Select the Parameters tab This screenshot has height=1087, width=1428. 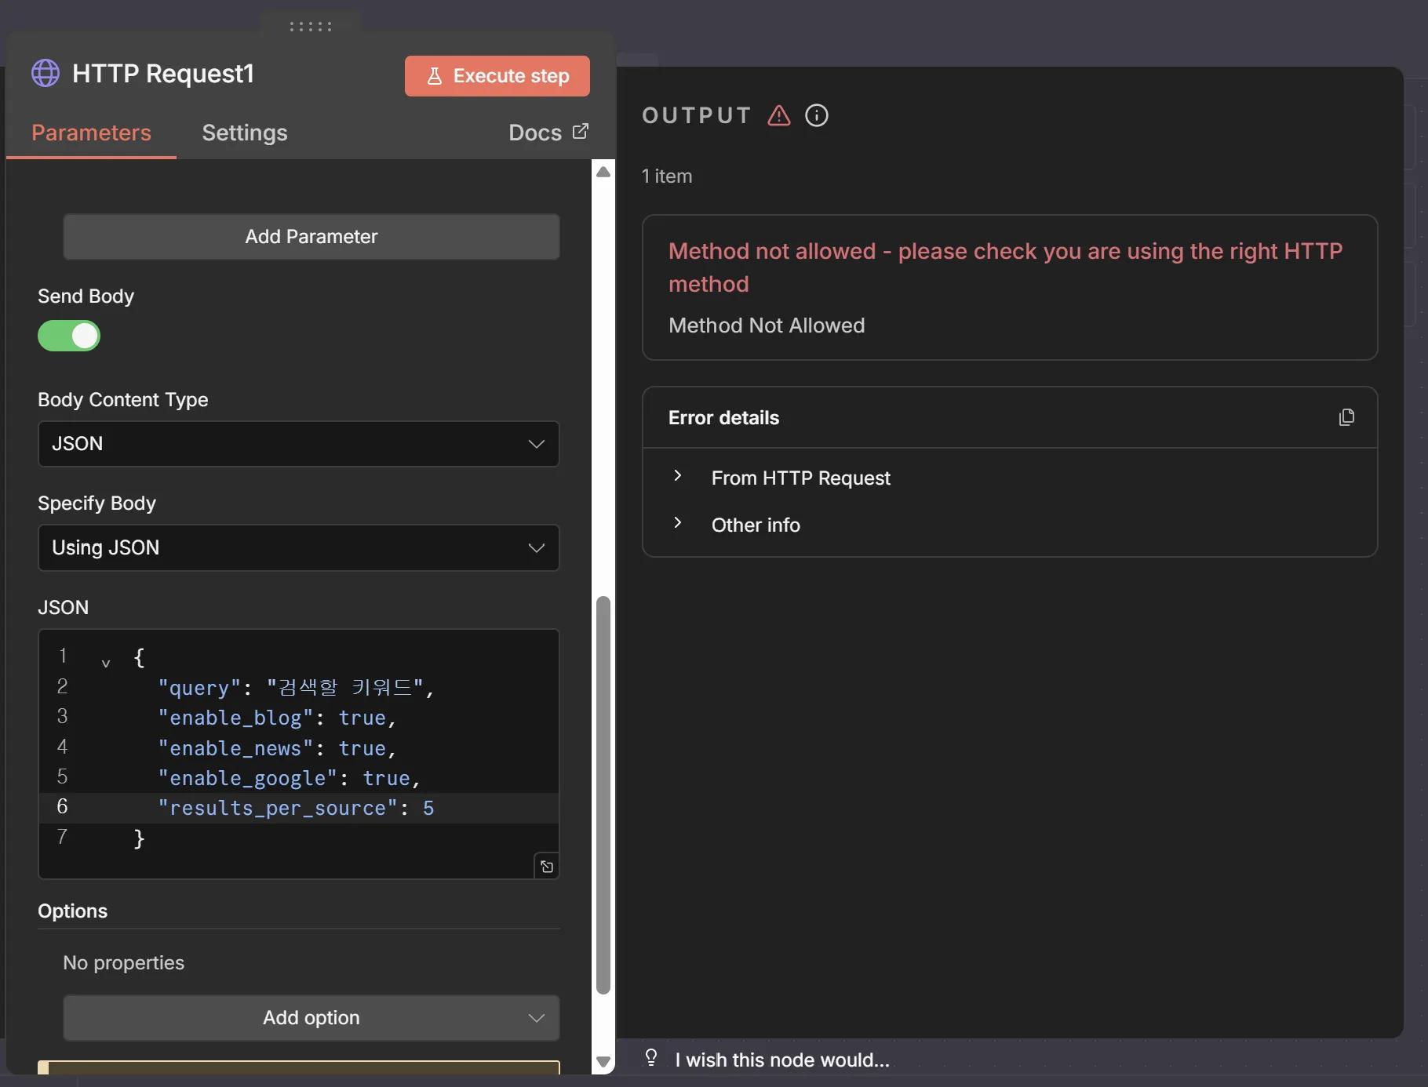[91, 133]
